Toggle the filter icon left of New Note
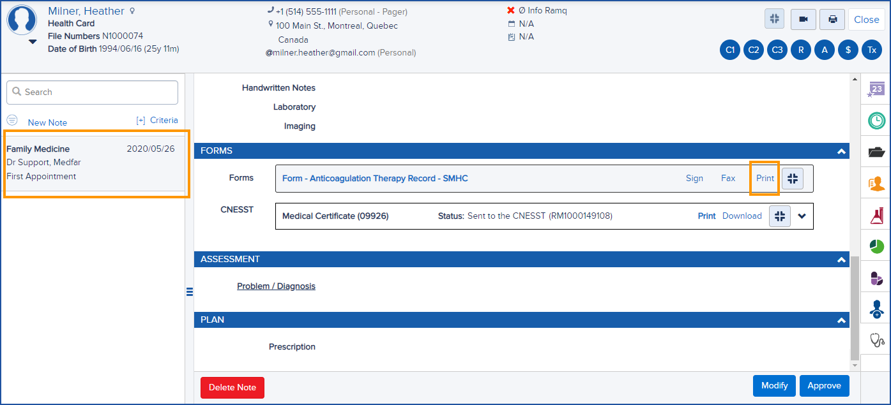Viewport: 891px width, 405px height. [11, 119]
